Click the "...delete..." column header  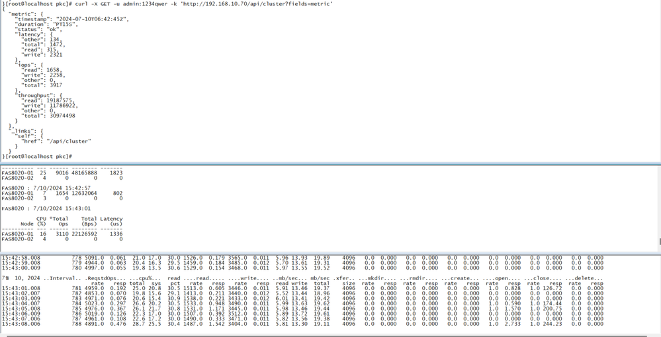(585, 278)
